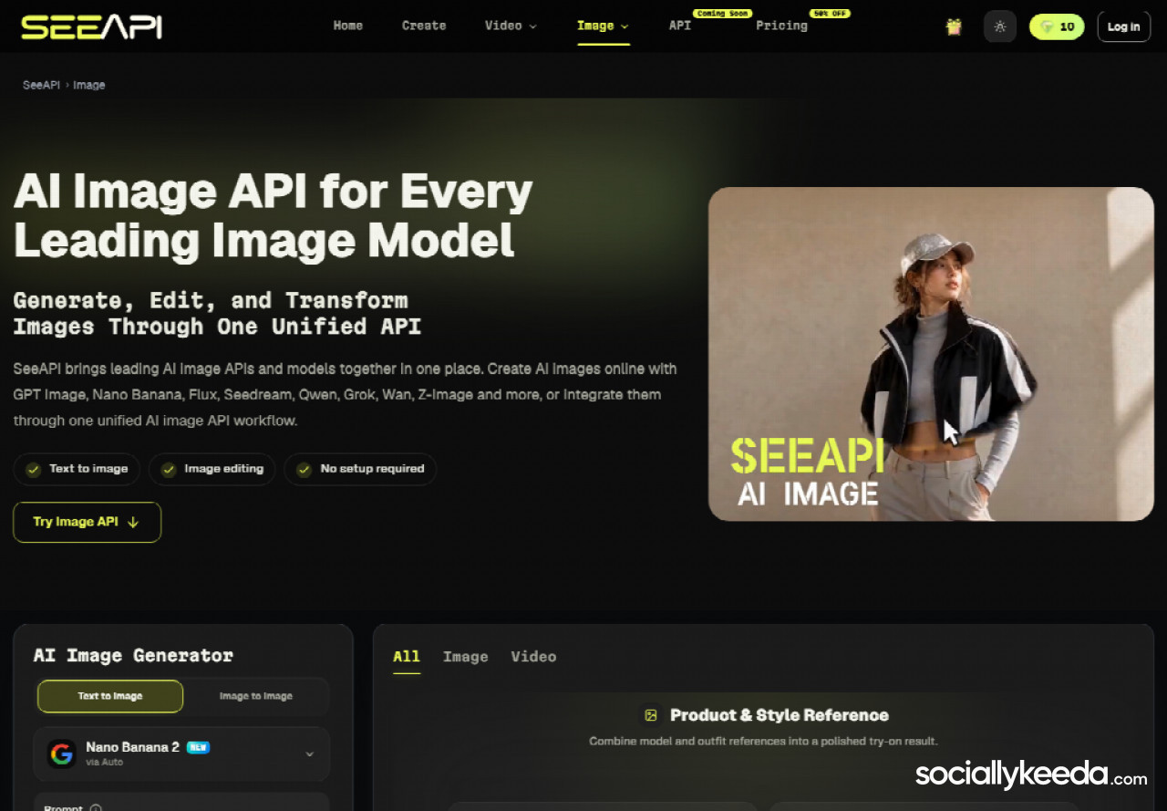1167x811 pixels.
Task: Click the hero SEEAPI AI IMAGE picture
Action: pos(931,354)
